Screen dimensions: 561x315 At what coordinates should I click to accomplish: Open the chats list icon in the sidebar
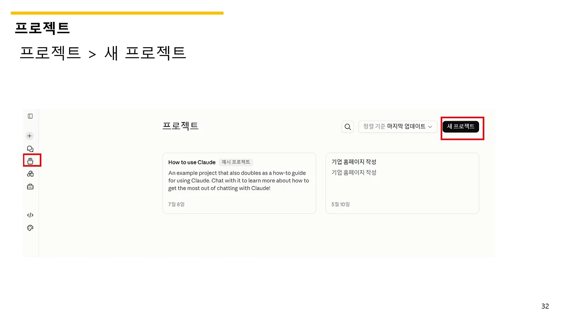pyautogui.click(x=30, y=149)
